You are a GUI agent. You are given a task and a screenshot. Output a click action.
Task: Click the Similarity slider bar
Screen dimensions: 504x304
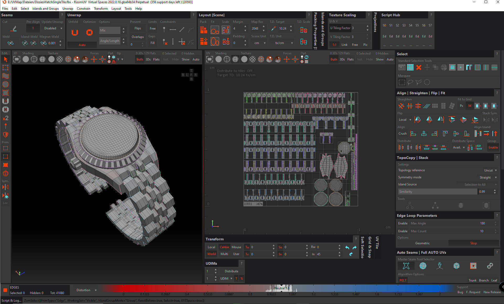437,192
